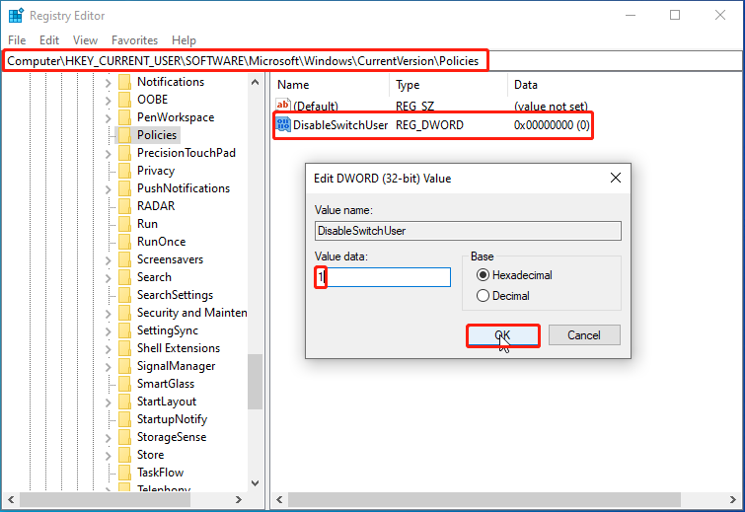Click the tree pane vertical scrollbar thumb
This screenshot has width=745, height=512.
pyautogui.click(x=256, y=382)
